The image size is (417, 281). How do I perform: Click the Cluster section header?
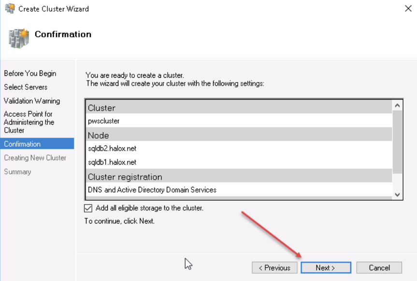239,107
